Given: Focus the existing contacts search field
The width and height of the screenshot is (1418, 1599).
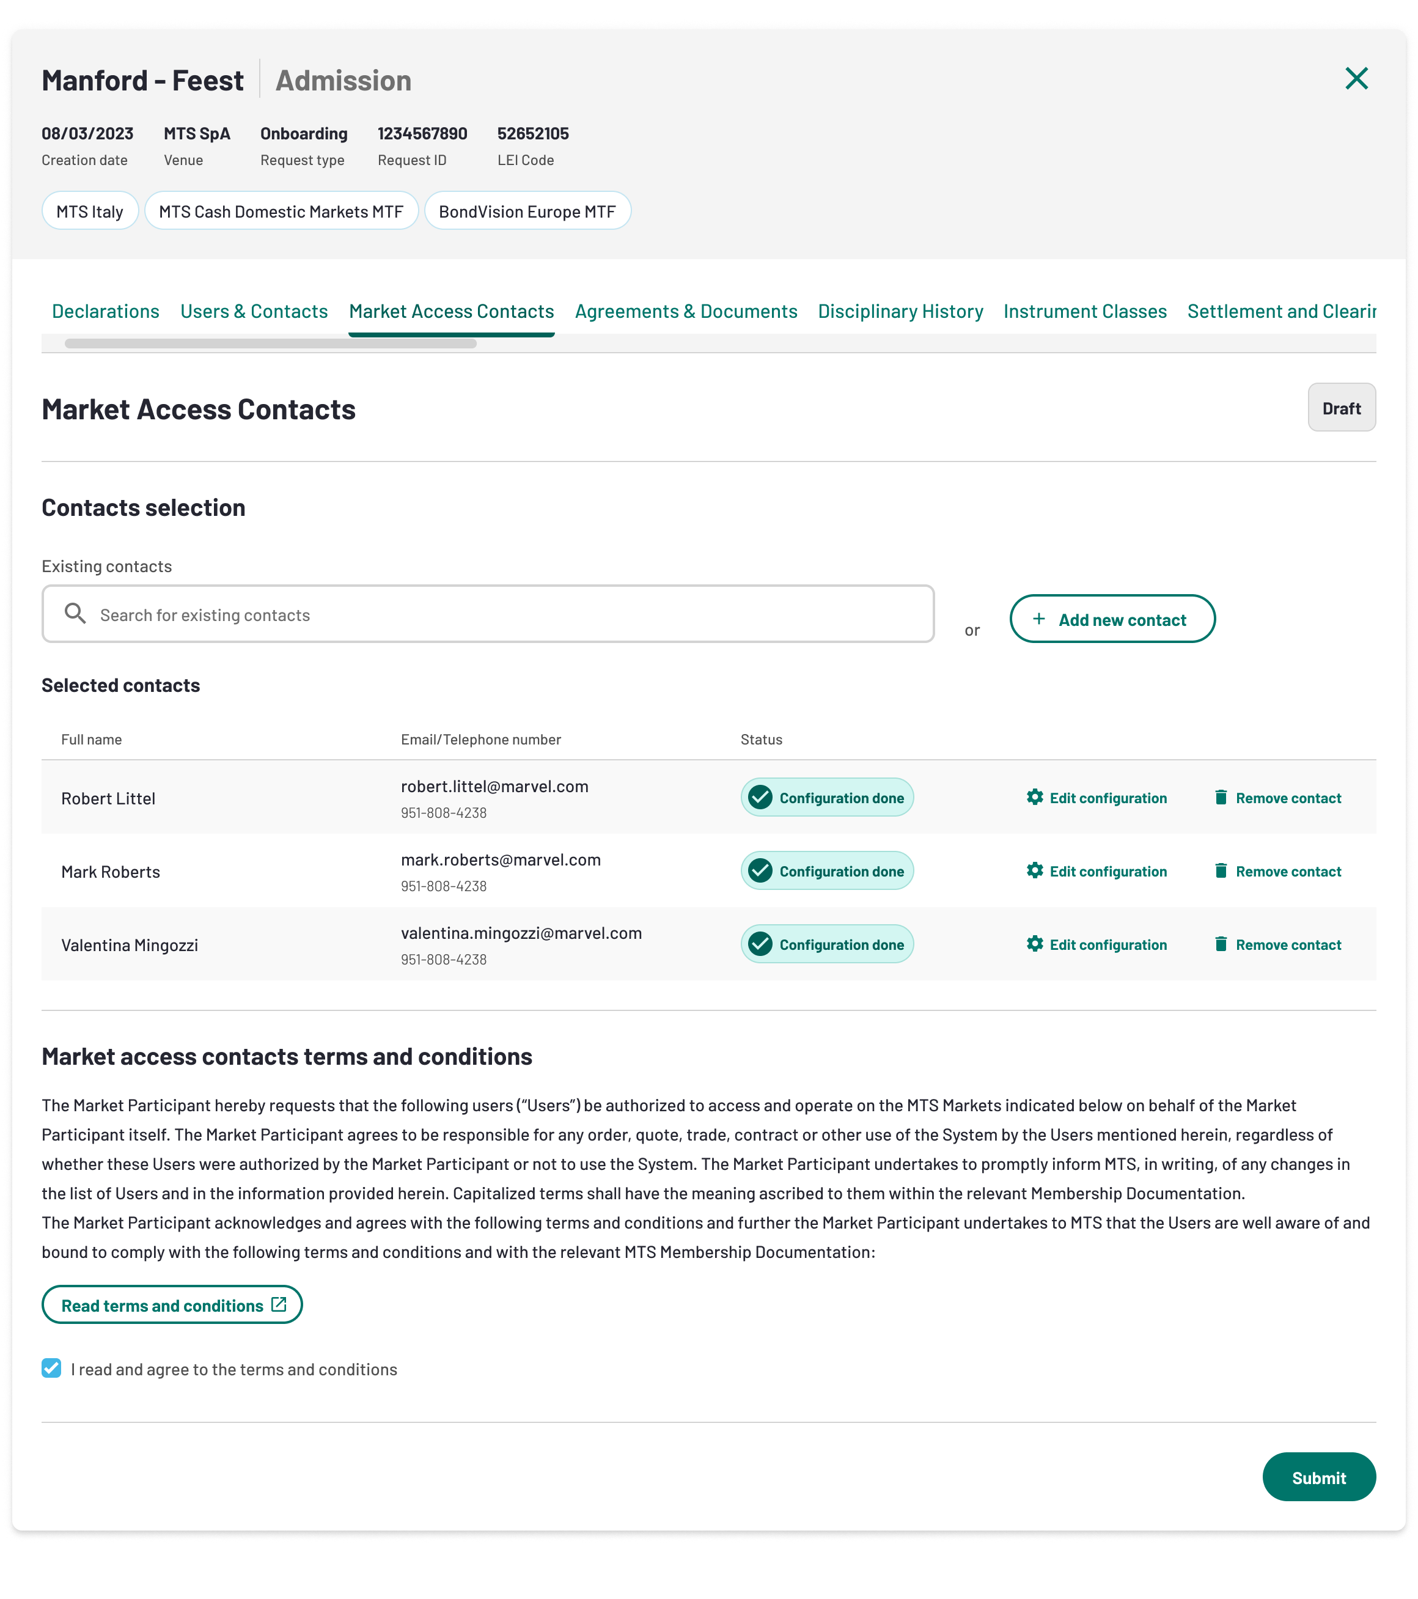Looking at the screenshot, I should tap(488, 614).
